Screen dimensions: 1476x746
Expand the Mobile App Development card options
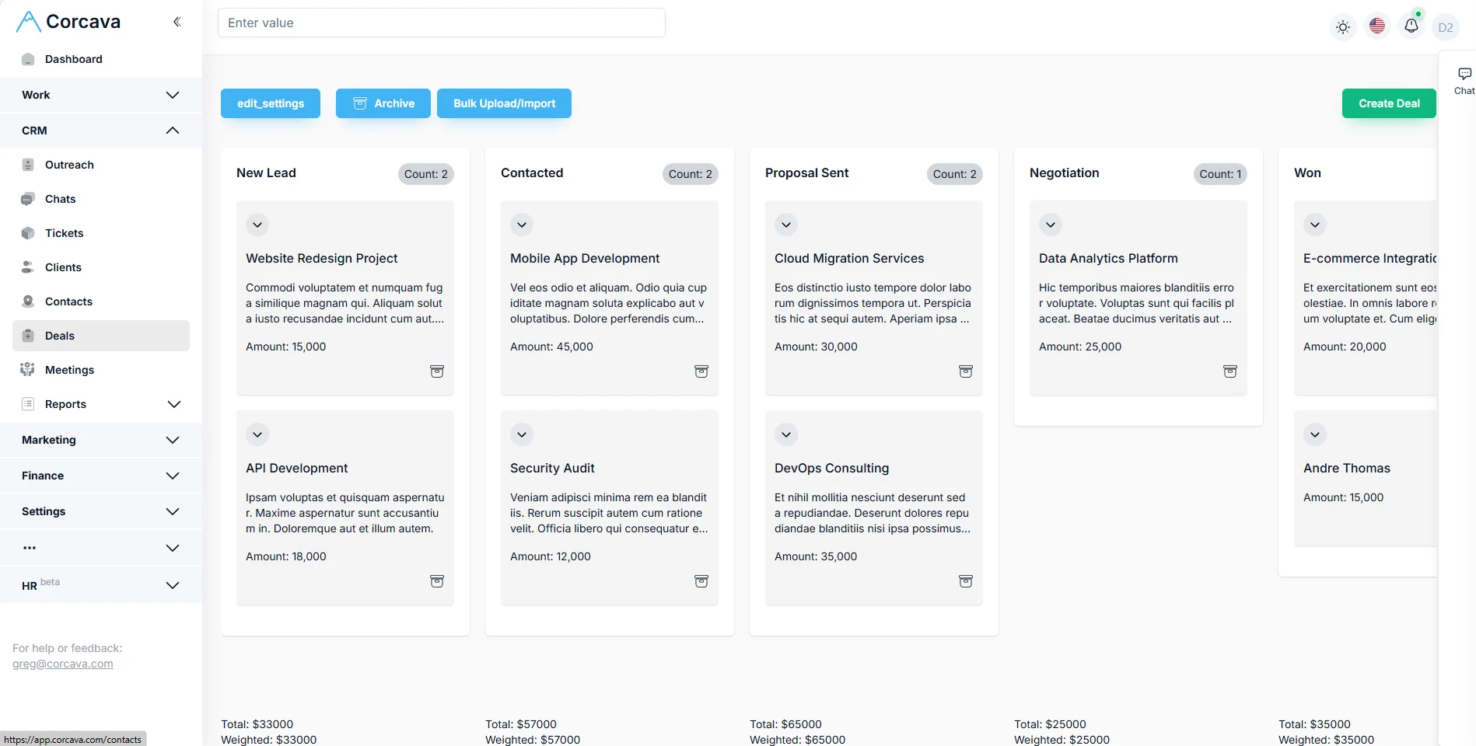[x=521, y=225]
